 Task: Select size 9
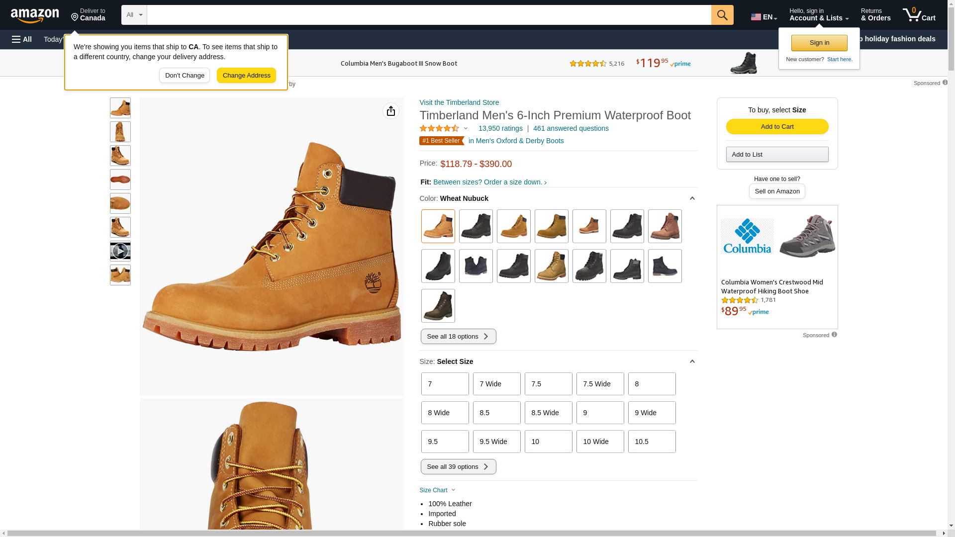(600, 413)
